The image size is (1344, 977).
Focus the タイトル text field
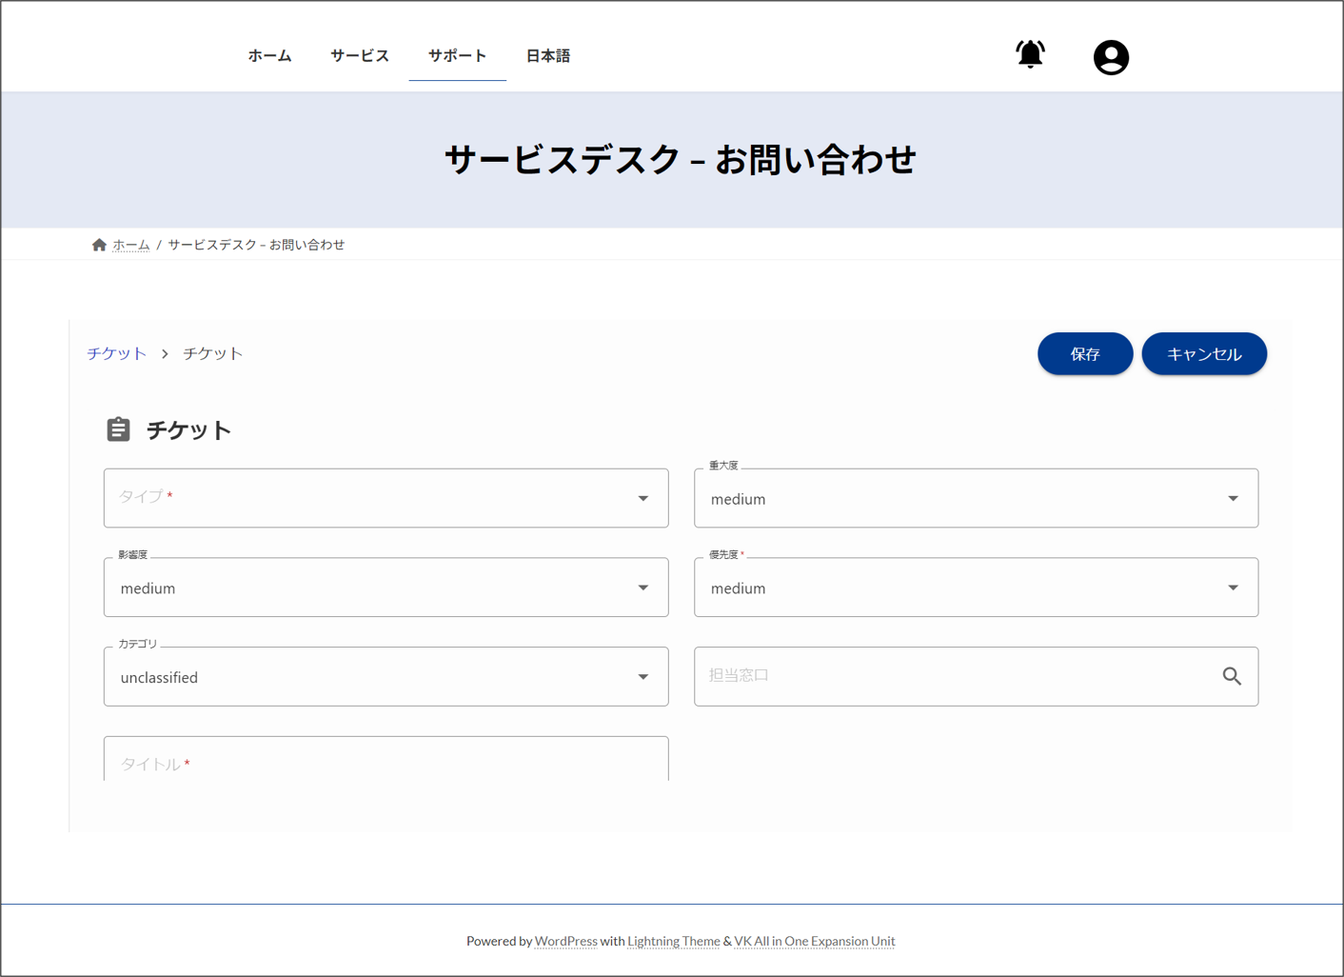click(385, 763)
